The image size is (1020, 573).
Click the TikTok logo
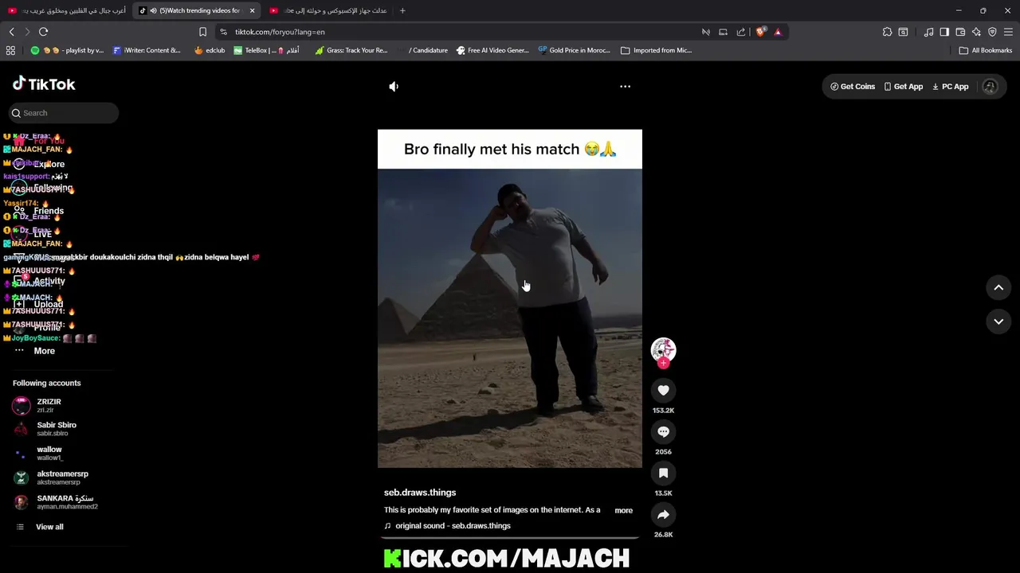[x=44, y=84]
